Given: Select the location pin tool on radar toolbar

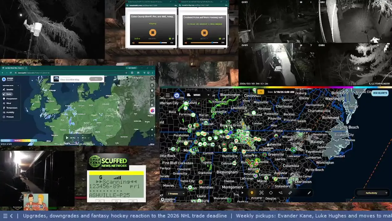Looking at the screenshot, I should 252,193.
